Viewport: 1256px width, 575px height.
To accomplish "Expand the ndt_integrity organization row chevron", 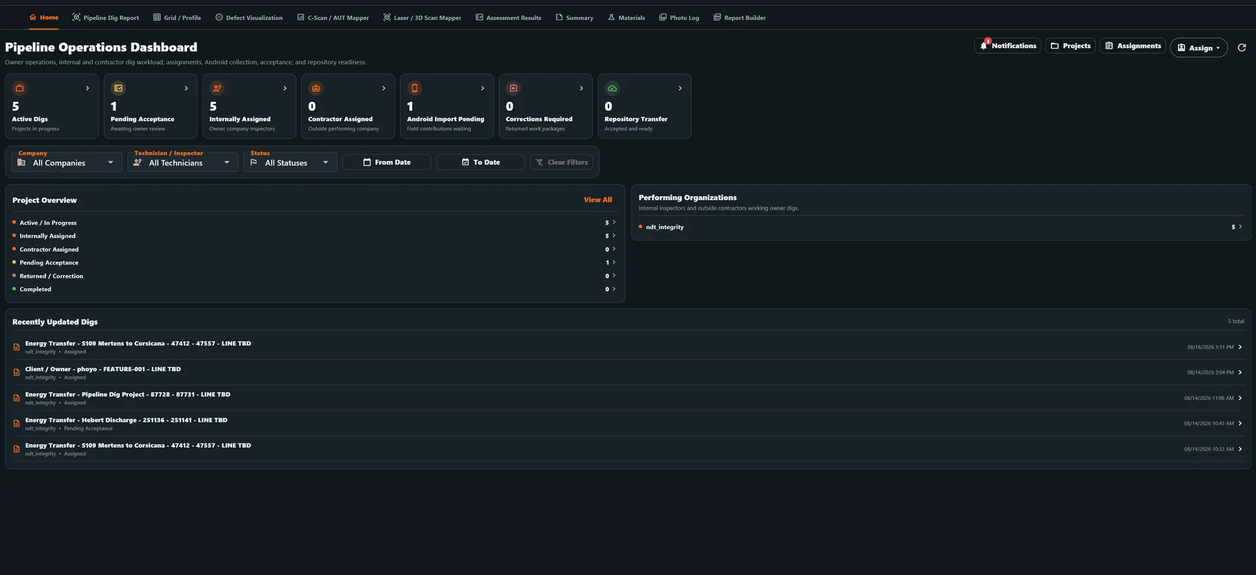I will 1240,227.
